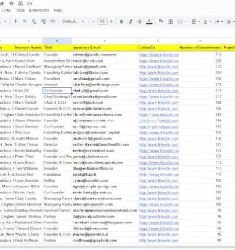Format as percent with the percent icon

(25, 21)
